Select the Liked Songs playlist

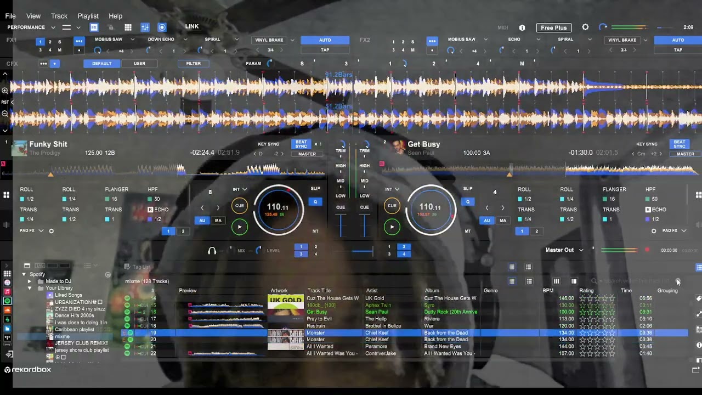coord(68,295)
